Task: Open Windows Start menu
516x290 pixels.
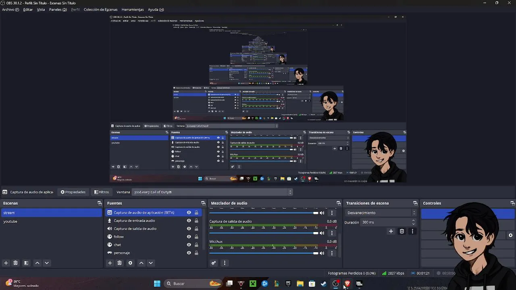Action: [x=157, y=284]
